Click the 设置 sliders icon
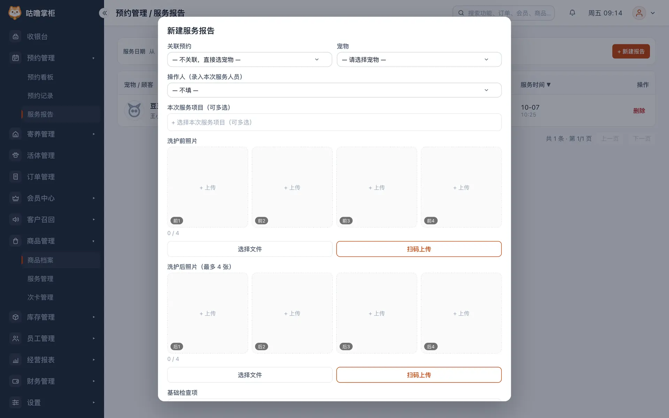The width and height of the screenshot is (669, 418). click(16, 402)
